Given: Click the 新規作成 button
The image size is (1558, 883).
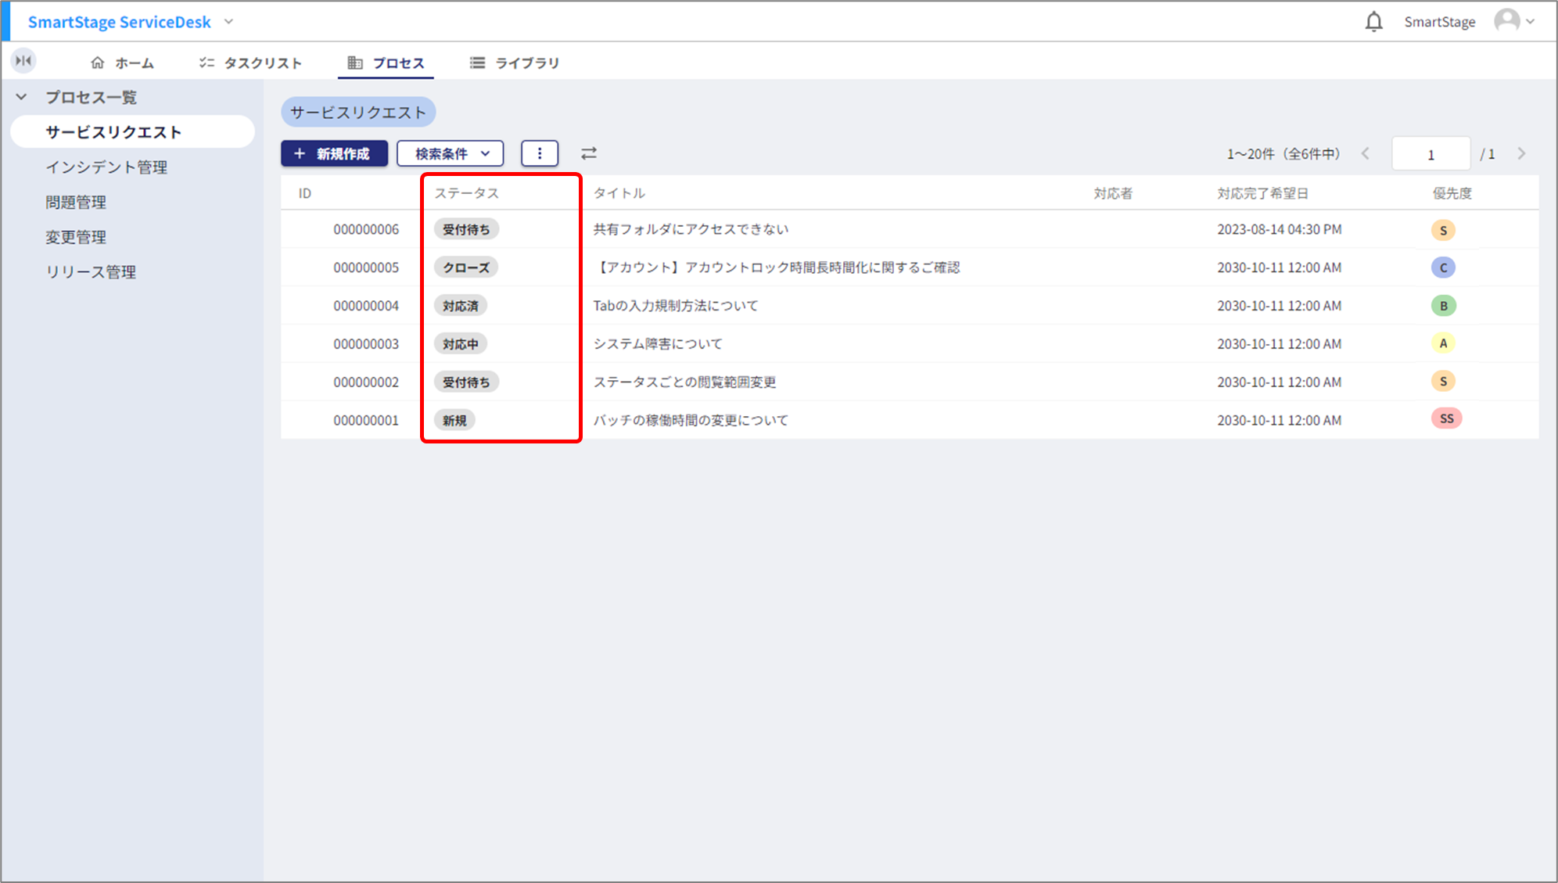Looking at the screenshot, I should [334, 153].
